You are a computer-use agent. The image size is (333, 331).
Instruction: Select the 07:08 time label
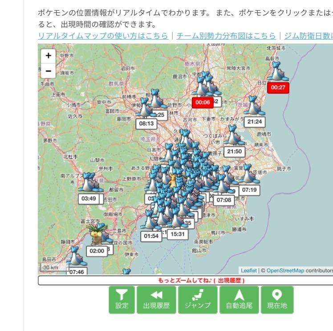(x=223, y=200)
